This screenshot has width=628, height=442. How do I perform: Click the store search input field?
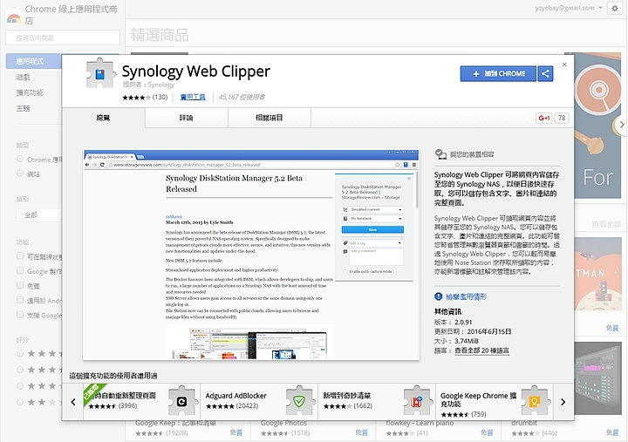31,37
